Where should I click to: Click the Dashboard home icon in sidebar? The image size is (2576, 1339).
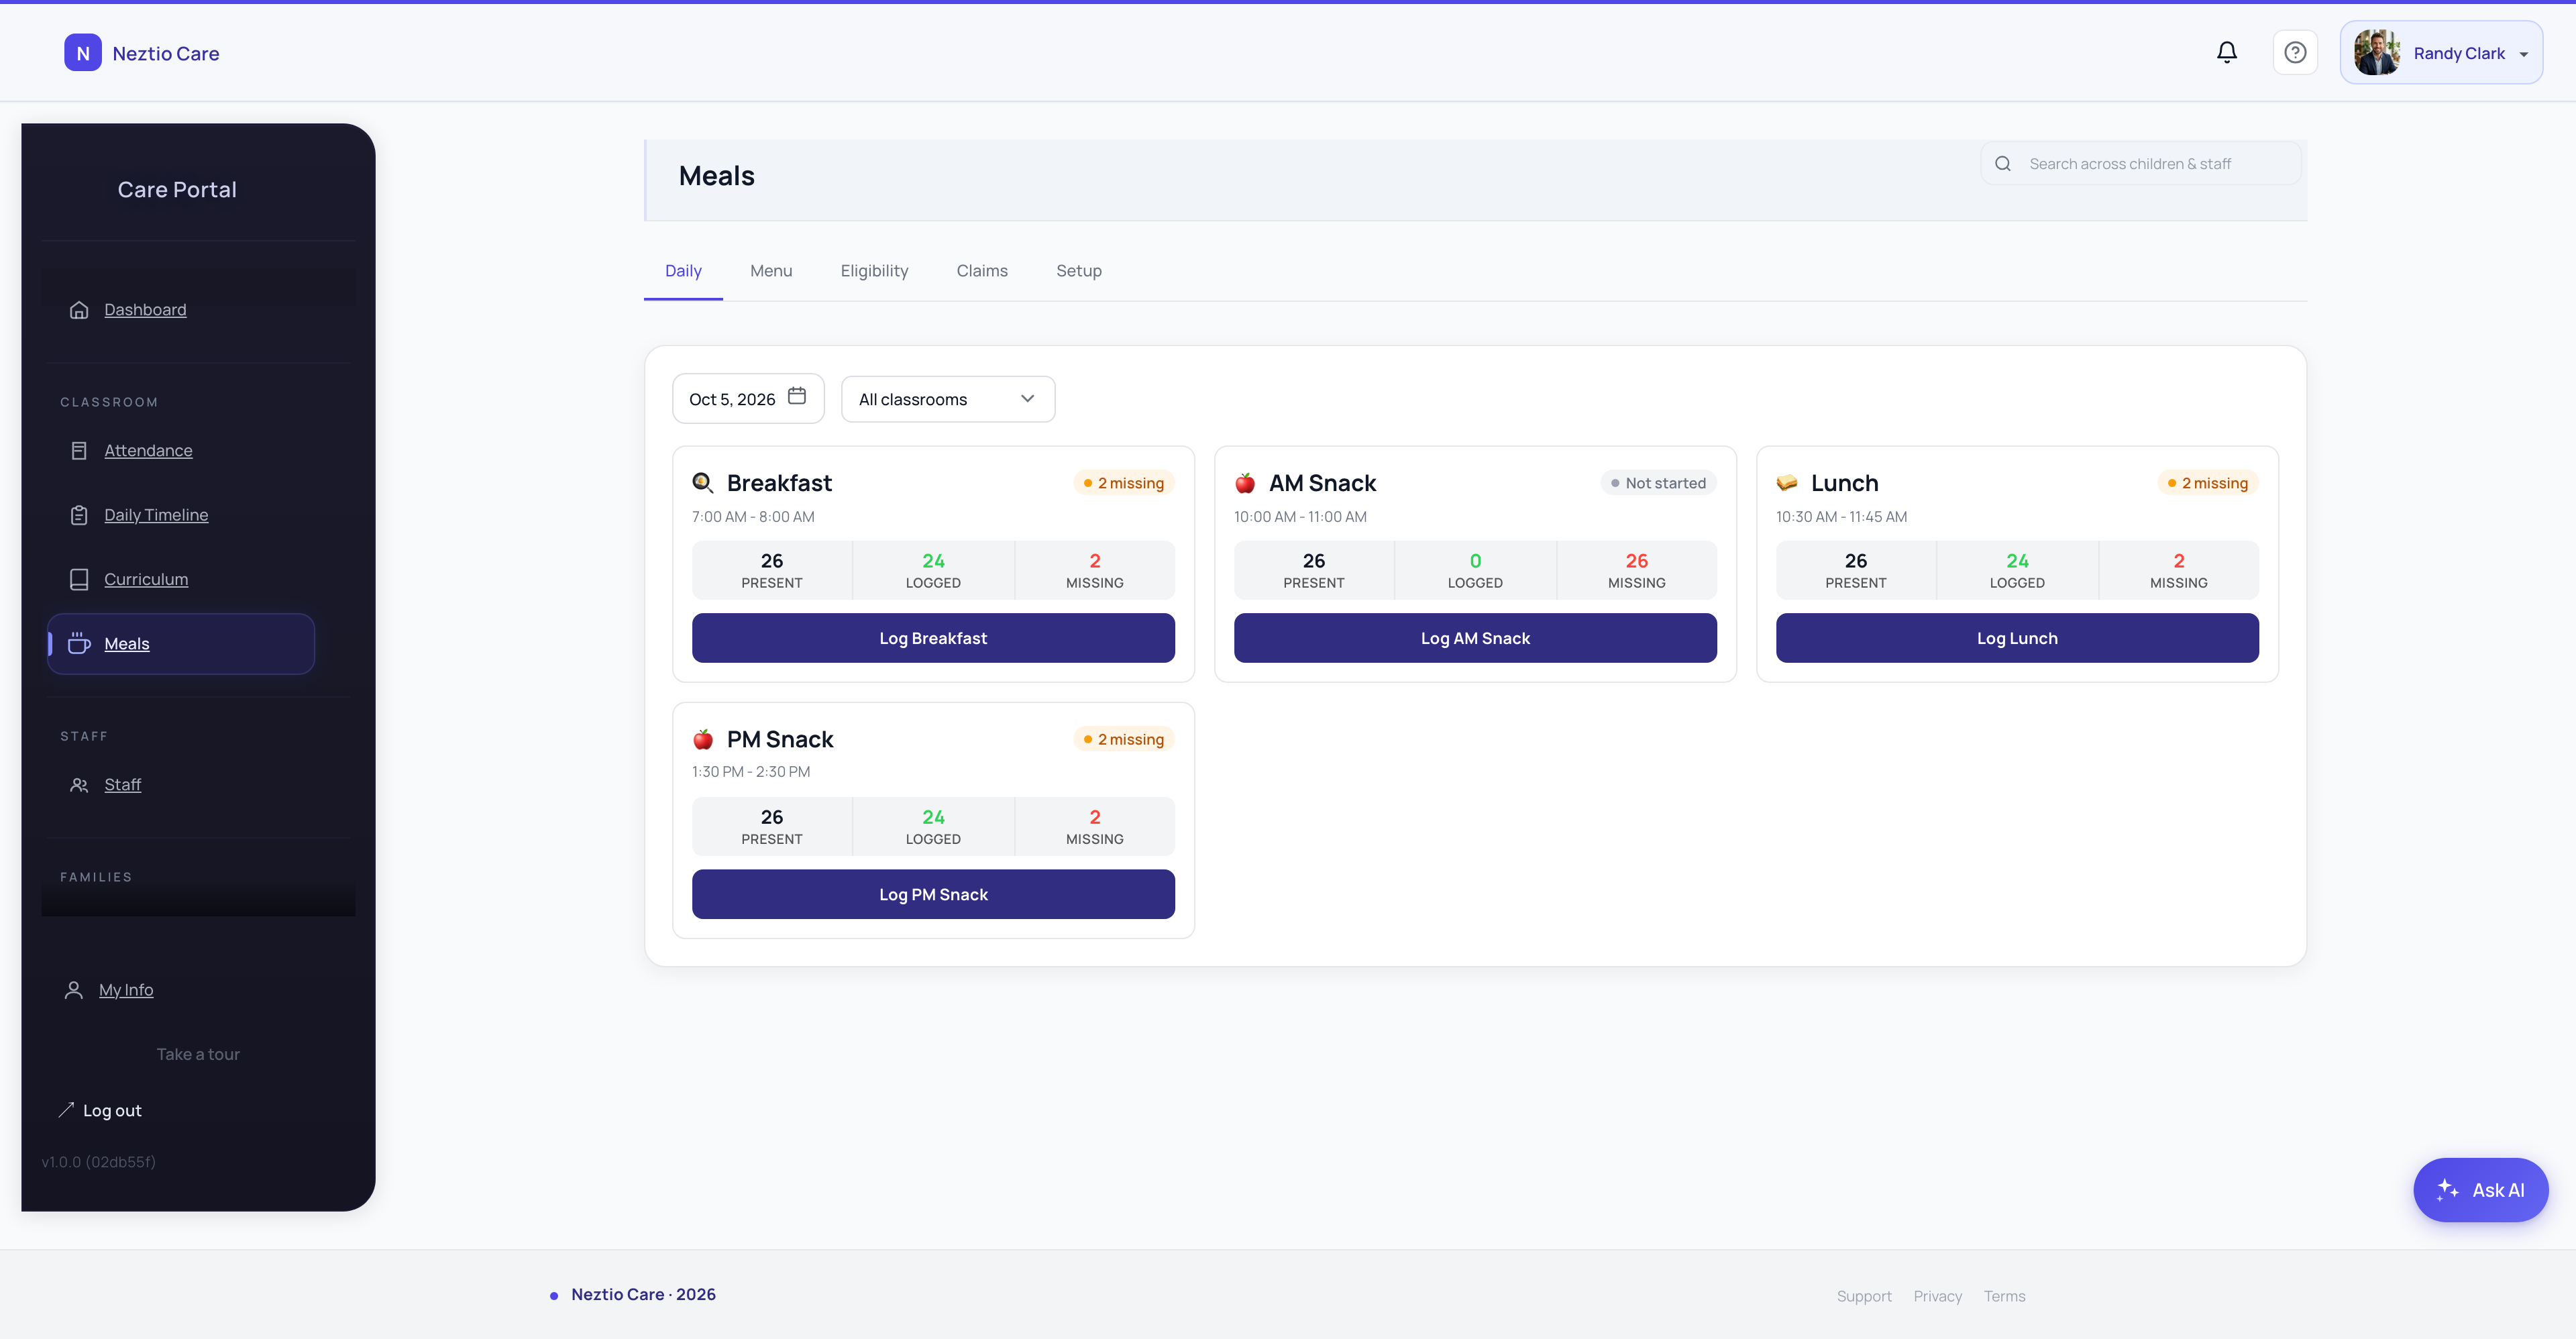(79, 310)
